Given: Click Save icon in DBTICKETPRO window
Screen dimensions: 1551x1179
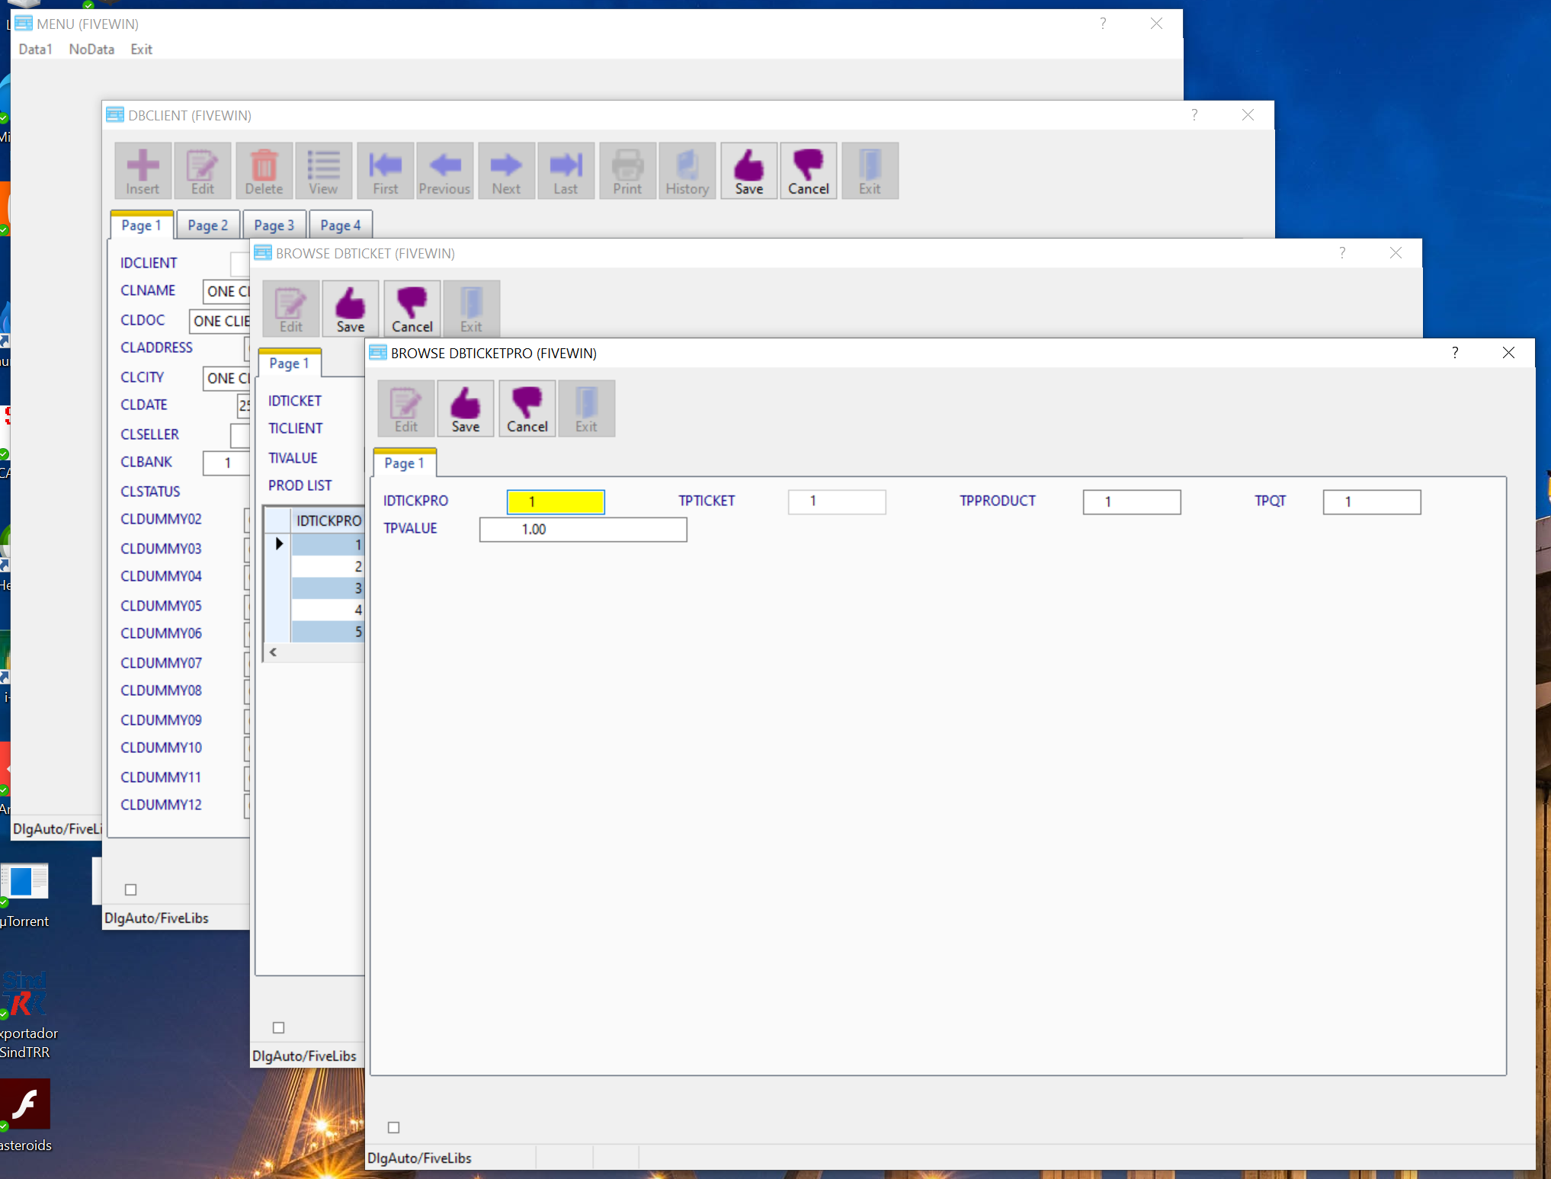Looking at the screenshot, I should pyautogui.click(x=465, y=409).
